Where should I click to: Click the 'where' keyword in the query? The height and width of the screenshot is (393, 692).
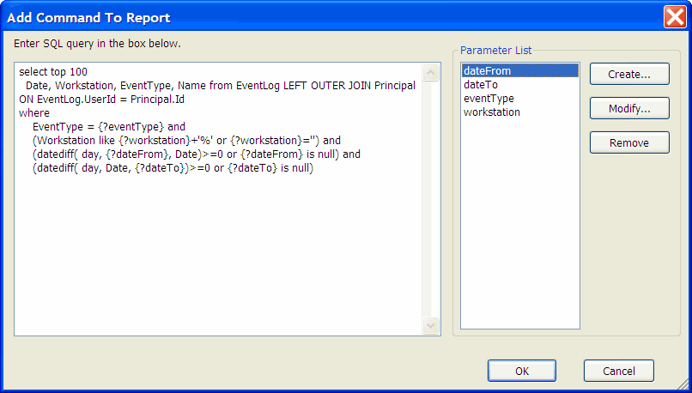34,112
